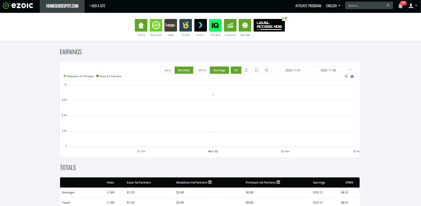Click the chart reset home icon
Image resolution: width=421 pixels, height=206 pixels.
pos(352,76)
